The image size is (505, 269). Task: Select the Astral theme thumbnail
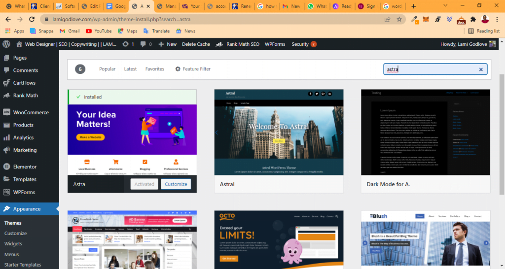pyautogui.click(x=279, y=132)
